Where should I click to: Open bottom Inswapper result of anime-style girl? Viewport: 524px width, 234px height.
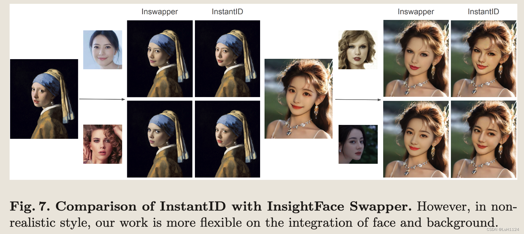[x=416, y=139]
